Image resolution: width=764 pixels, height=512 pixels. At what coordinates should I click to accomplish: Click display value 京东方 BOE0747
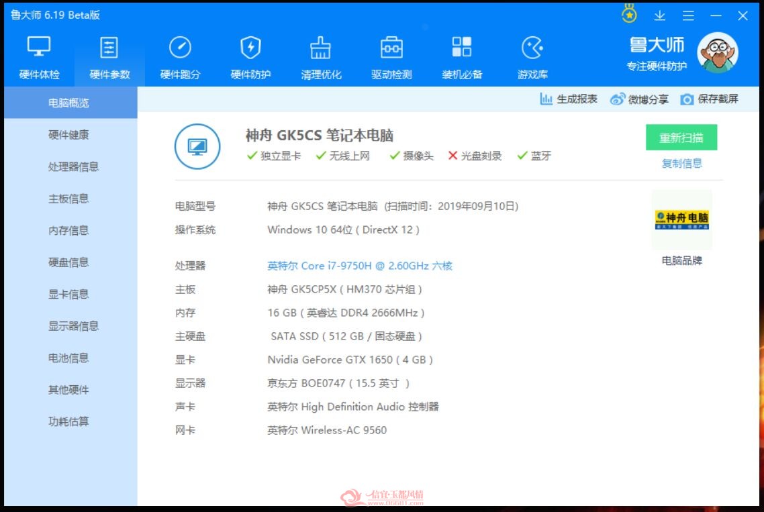tap(338, 383)
